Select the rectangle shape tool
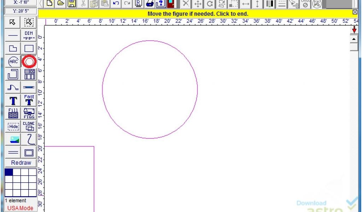Viewport: 362px width, 212px height. pos(29,48)
